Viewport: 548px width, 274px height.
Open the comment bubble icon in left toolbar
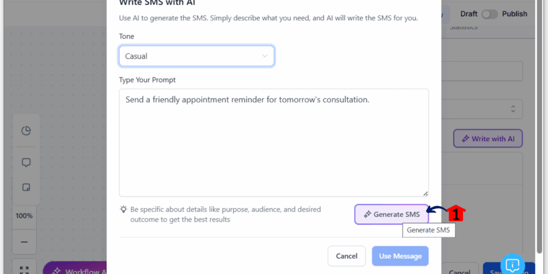[26, 163]
